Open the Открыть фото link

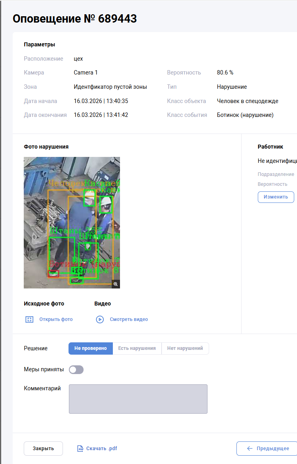tap(56, 319)
